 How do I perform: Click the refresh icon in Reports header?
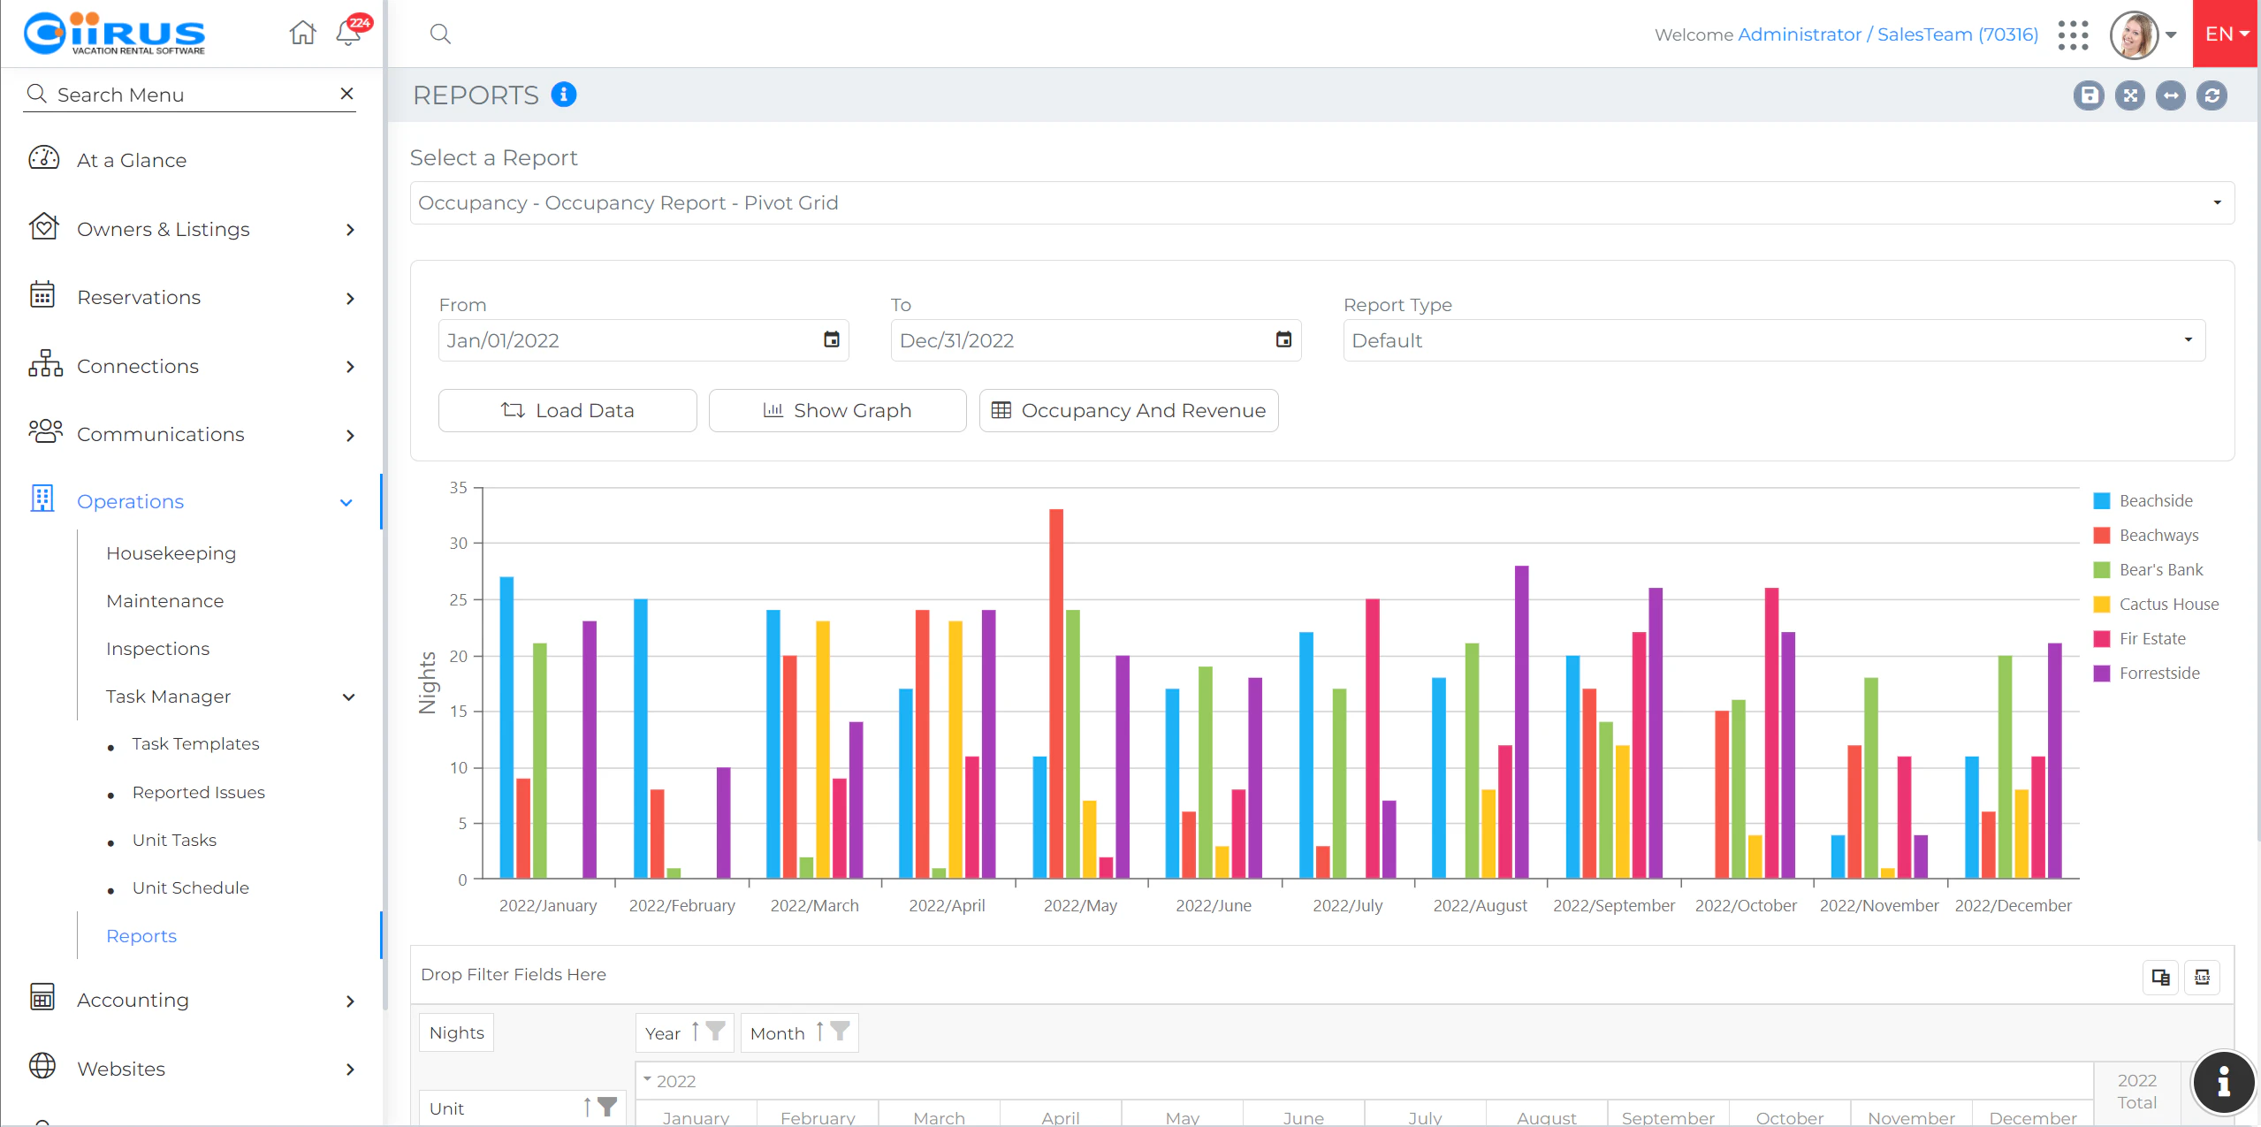point(2212,95)
